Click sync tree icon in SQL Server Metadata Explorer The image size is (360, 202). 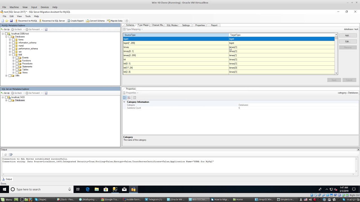(46, 93)
